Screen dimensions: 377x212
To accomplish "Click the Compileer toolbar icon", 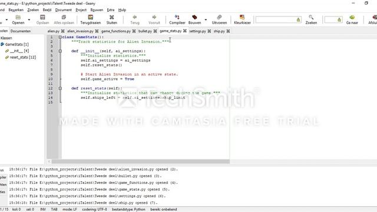I will (x=177, y=17).
